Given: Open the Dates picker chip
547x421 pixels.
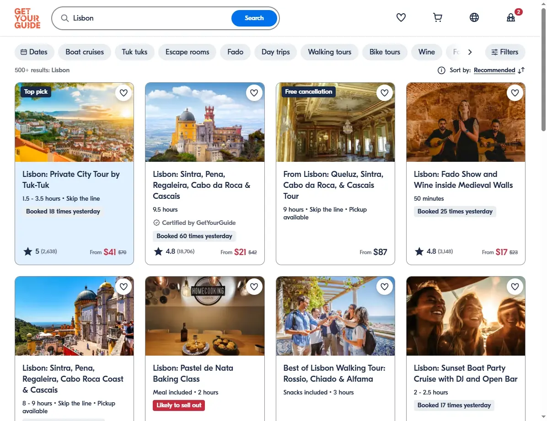Looking at the screenshot, I should [34, 52].
